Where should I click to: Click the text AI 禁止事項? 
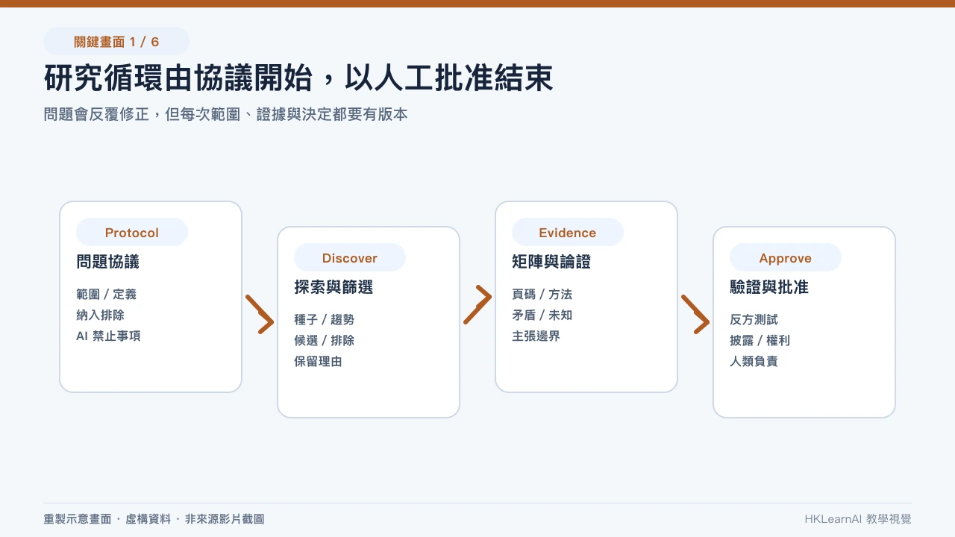(108, 336)
